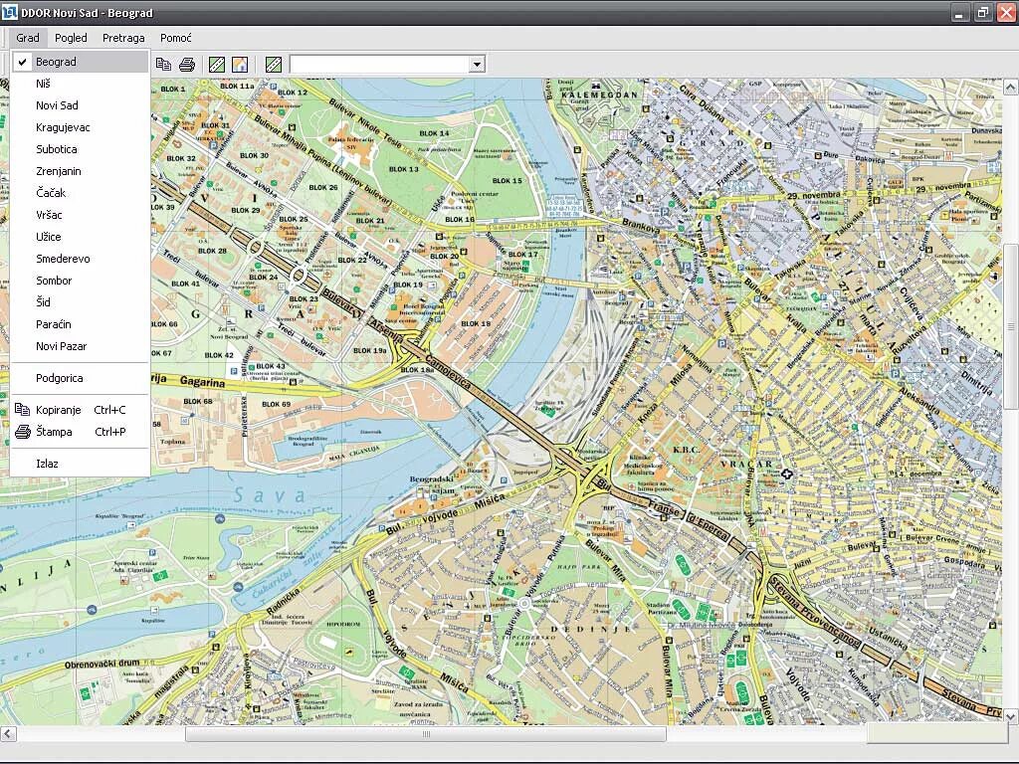1019x764 pixels.
Task: Switch to the Smederevo map
Action: 80,259
